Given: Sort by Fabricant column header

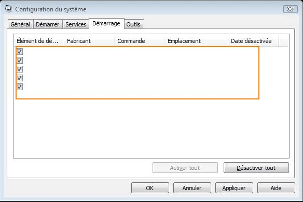Looking at the screenshot, I should tap(89, 41).
